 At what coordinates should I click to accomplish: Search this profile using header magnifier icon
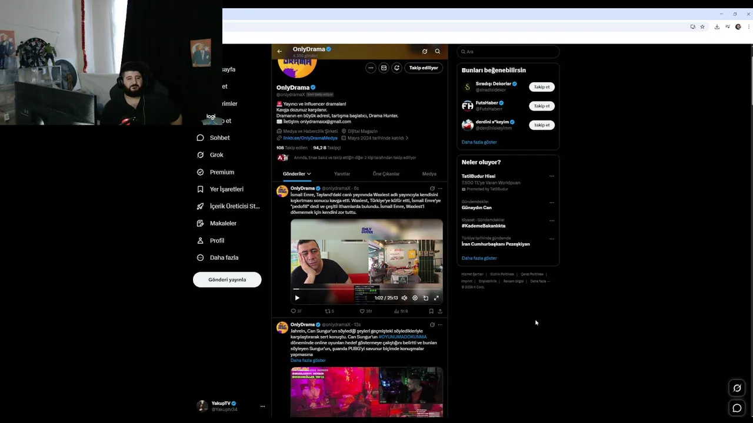(438, 52)
